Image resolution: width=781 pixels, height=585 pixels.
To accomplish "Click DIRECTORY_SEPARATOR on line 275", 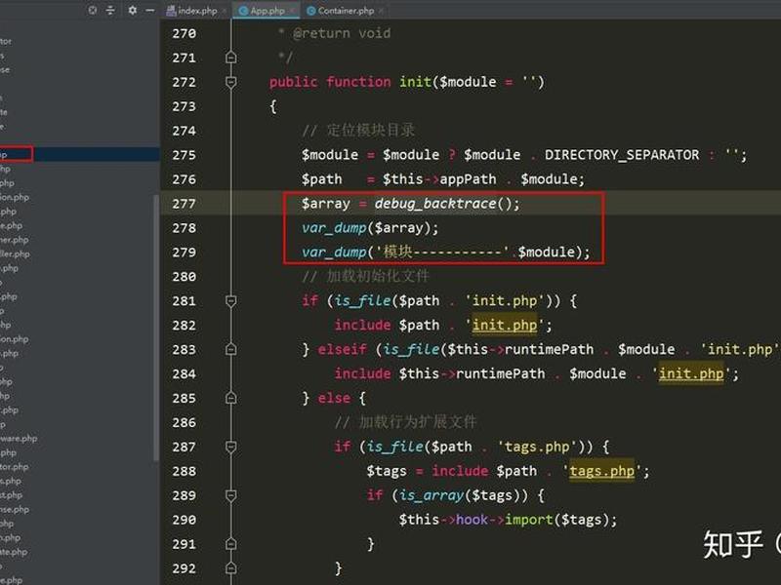I will click(622, 155).
